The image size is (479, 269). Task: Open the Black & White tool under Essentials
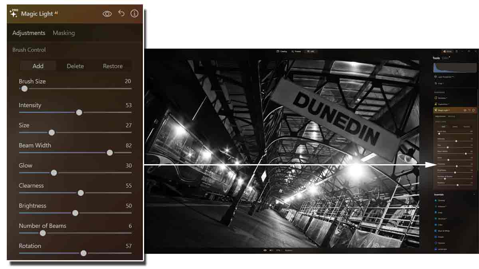click(443, 231)
